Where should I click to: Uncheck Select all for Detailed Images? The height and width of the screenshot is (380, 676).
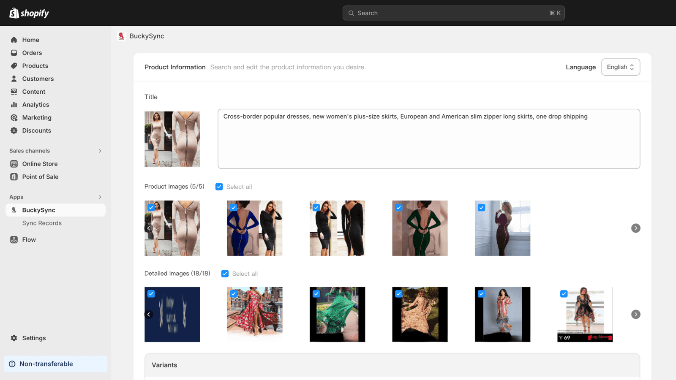[x=225, y=274]
